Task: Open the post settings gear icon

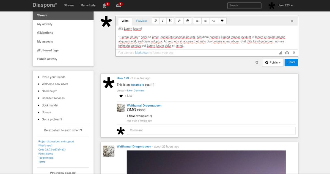Action: coord(257,63)
